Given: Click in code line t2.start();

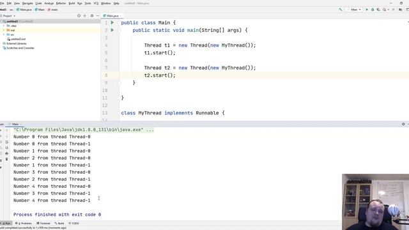Looking at the screenshot, I should click(x=160, y=75).
